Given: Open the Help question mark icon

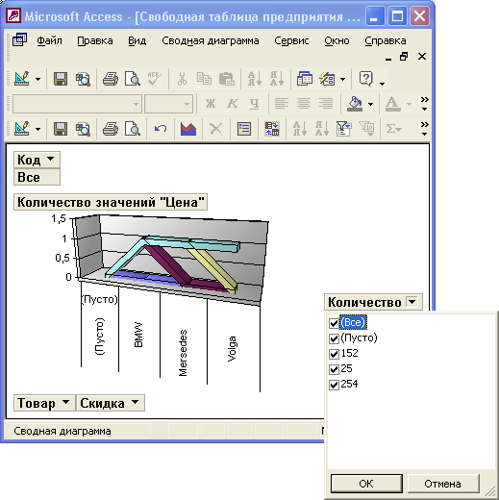Looking at the screenshot, I should click(366, 79).
